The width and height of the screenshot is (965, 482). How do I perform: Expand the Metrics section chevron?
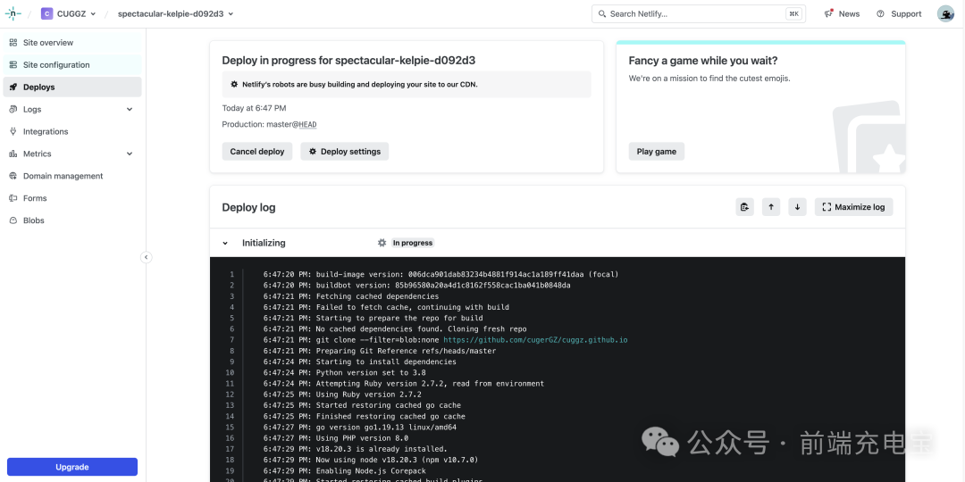[x=130, y=154]
